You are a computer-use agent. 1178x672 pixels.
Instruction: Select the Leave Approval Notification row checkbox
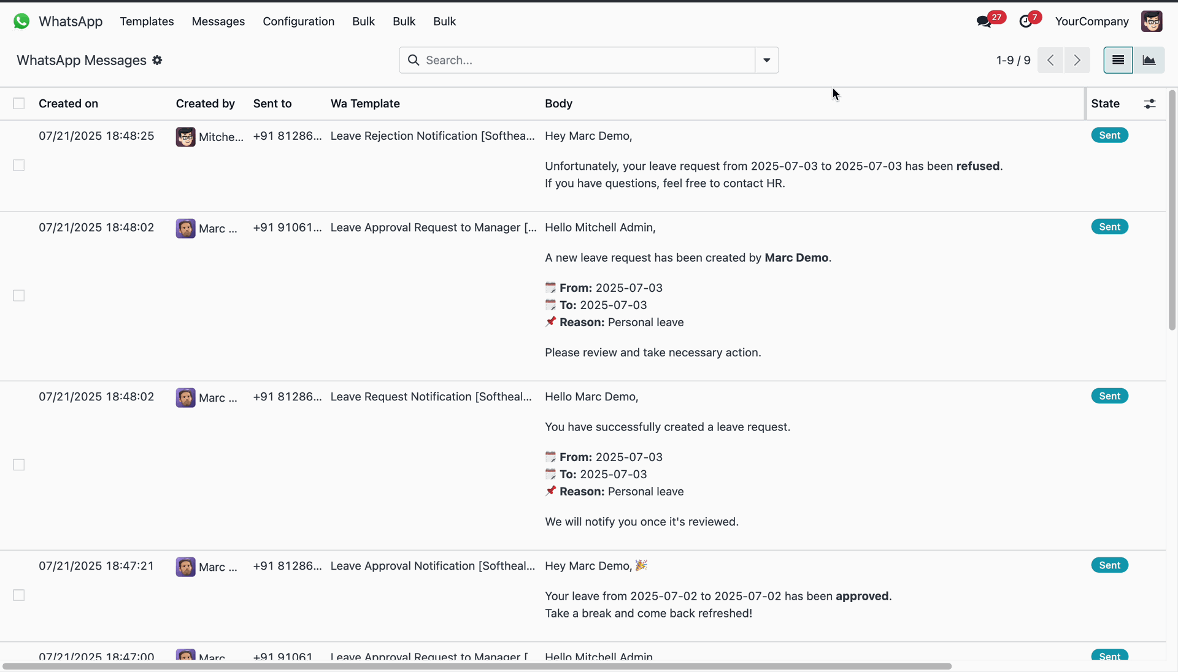click(x=19, y=595)
